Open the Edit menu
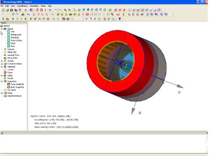This screenshot has width=211, height=156. pos(7,6)
